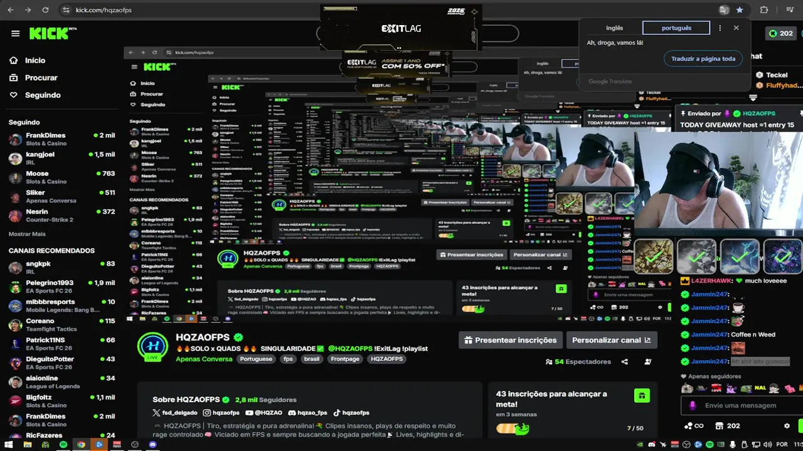Select the NAL emote in chat

click(x=760, y=388)
